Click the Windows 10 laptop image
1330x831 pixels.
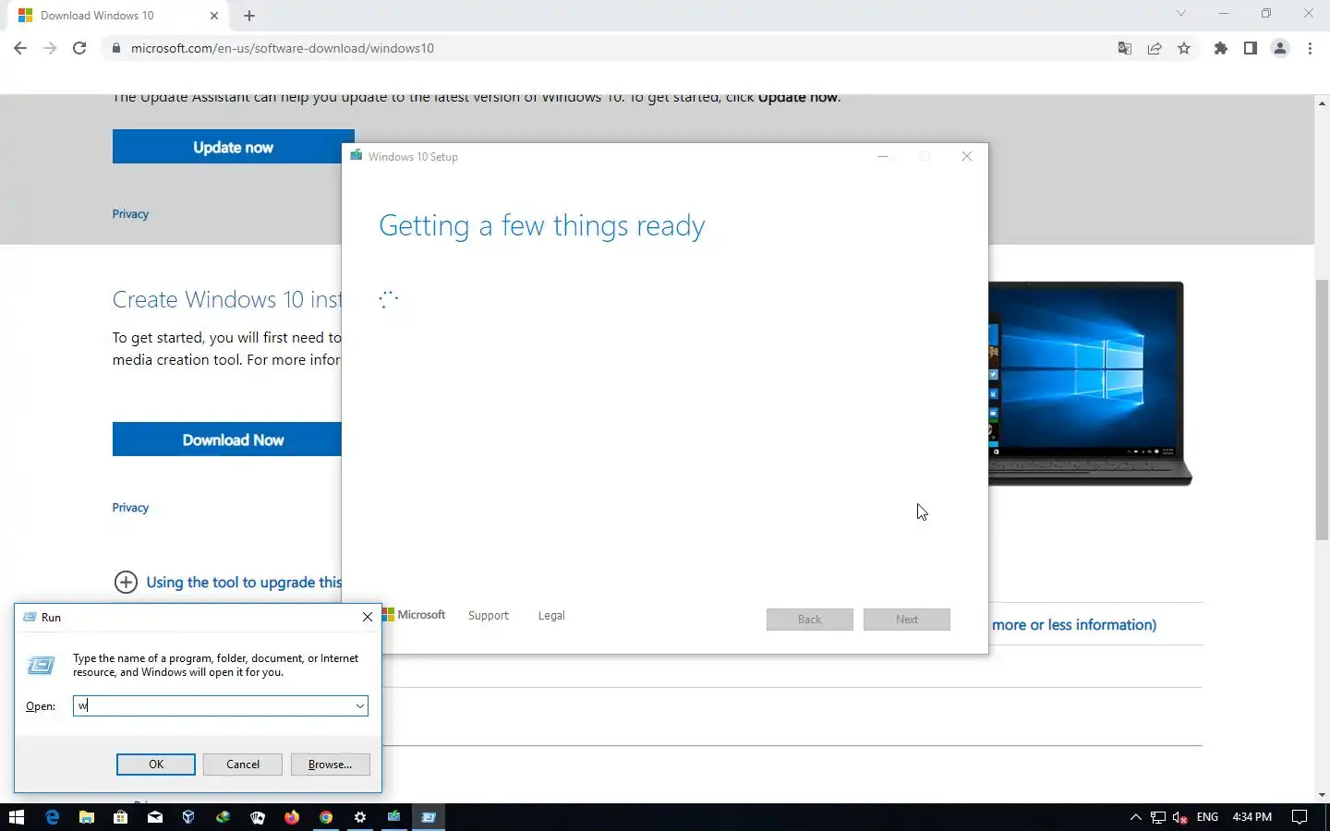pyautogui.click(x=1090, y=383)
